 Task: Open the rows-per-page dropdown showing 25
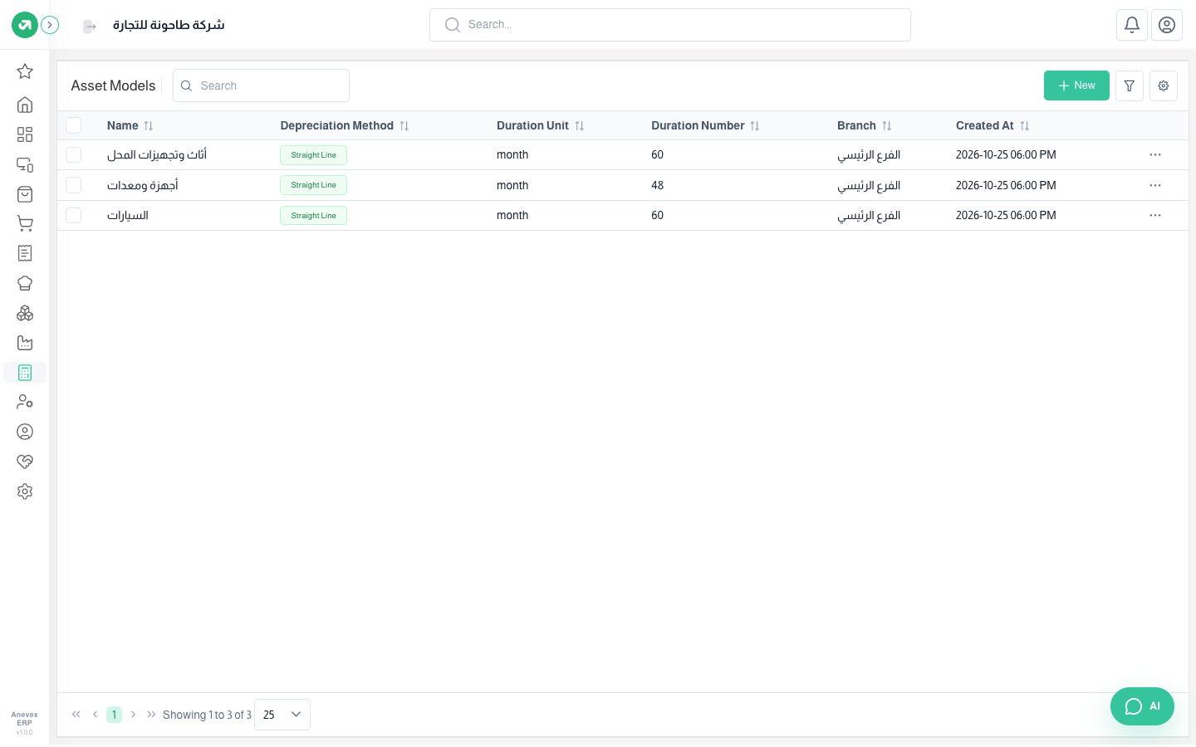pyautogui.click(x=282, y=715)
